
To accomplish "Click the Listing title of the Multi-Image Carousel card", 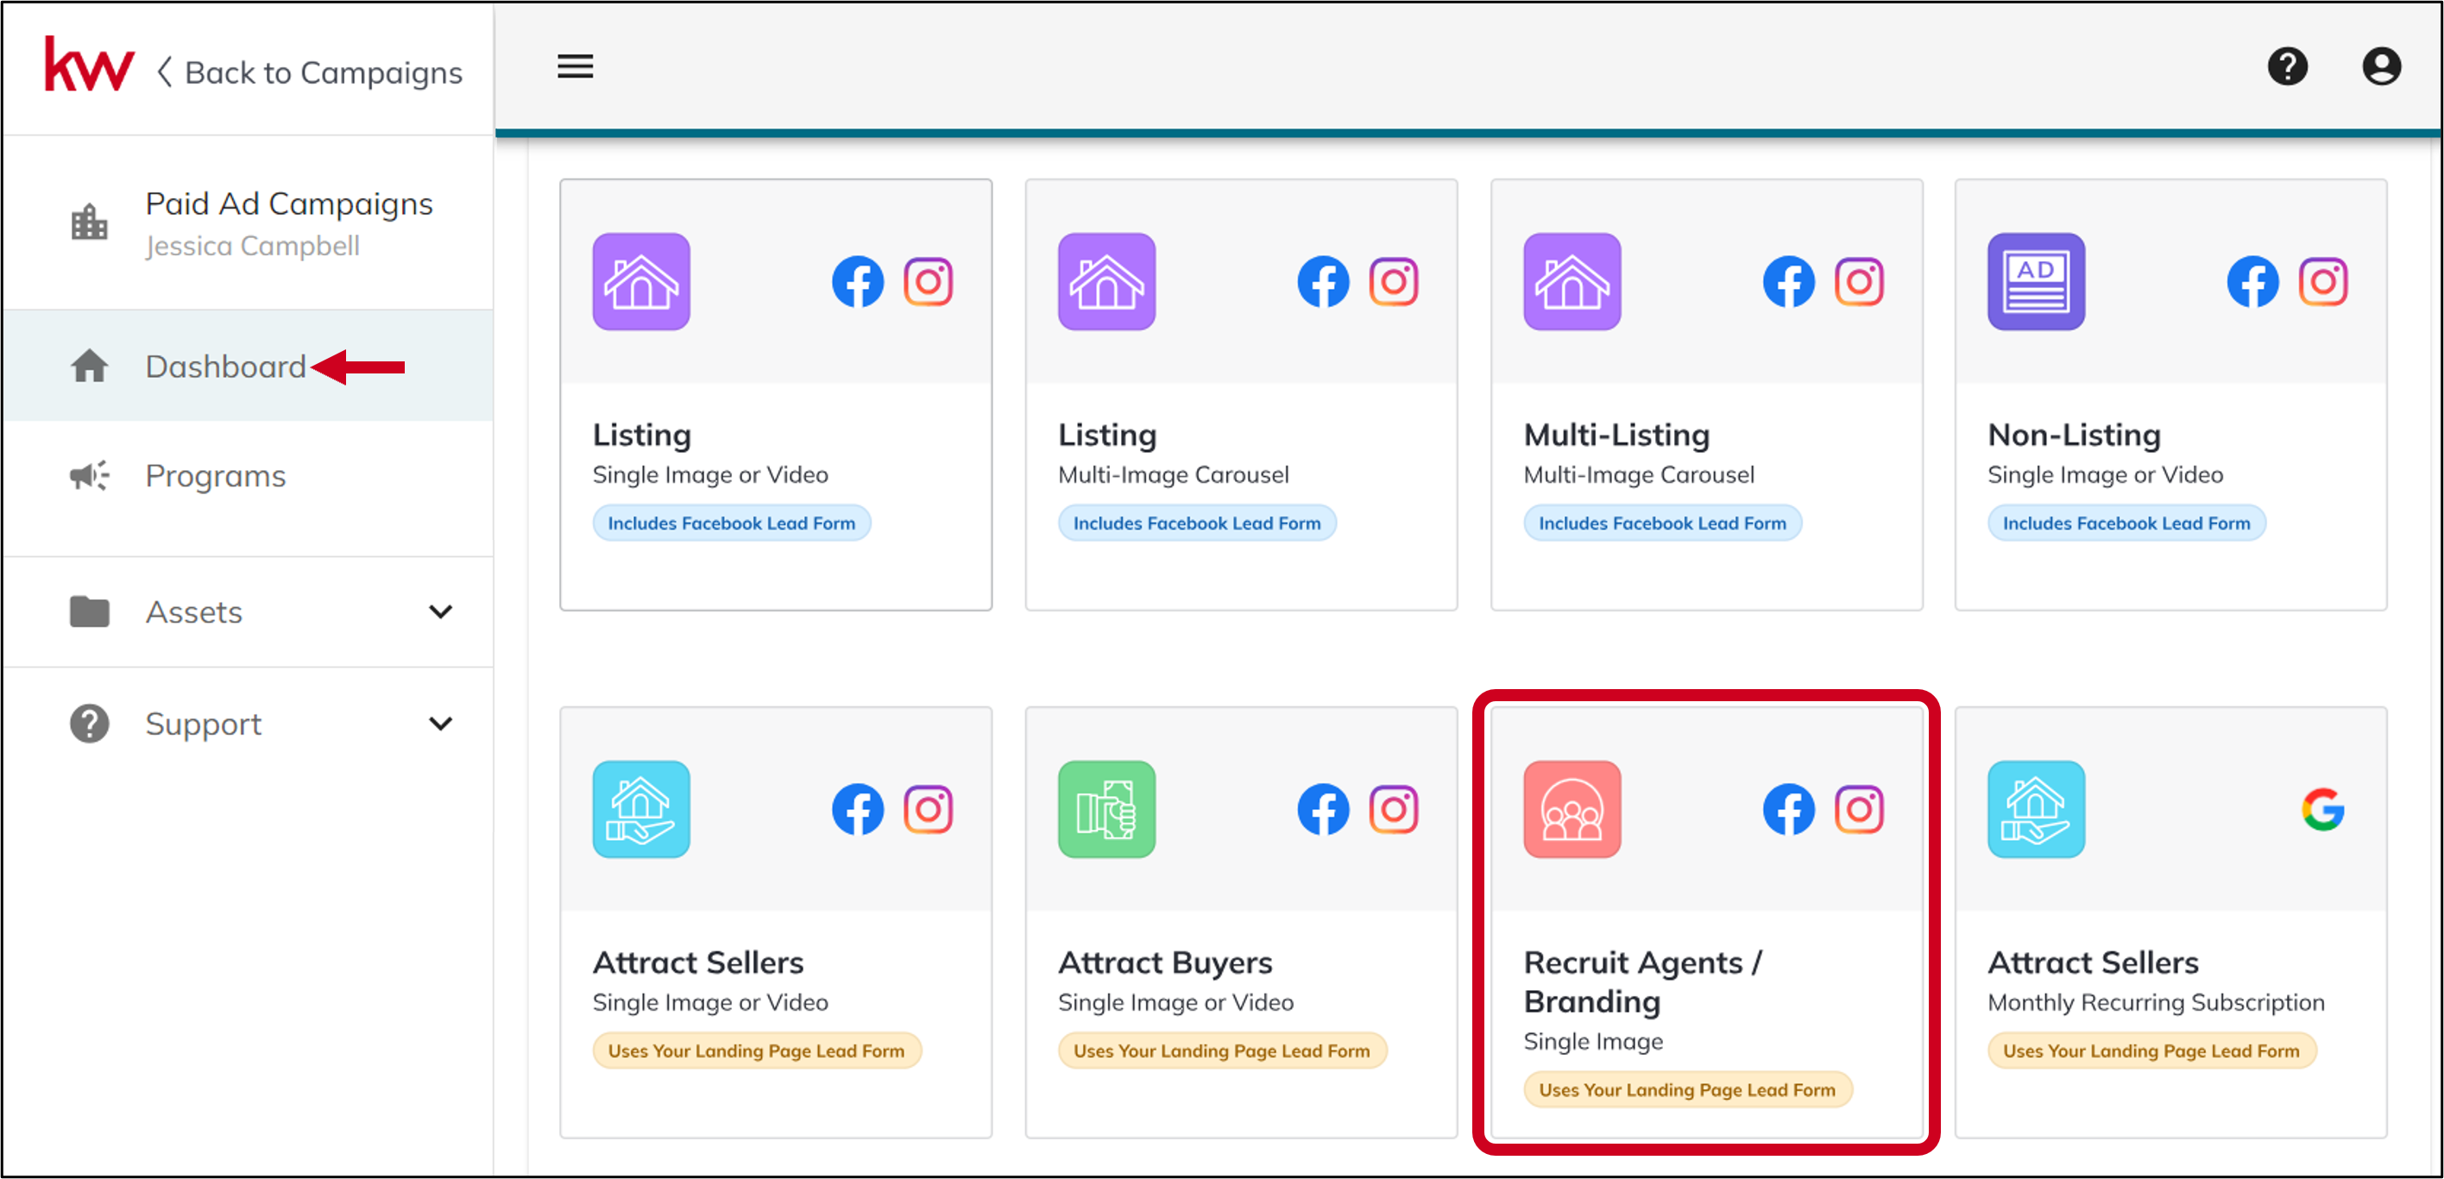I will (x=1107, y=435).
